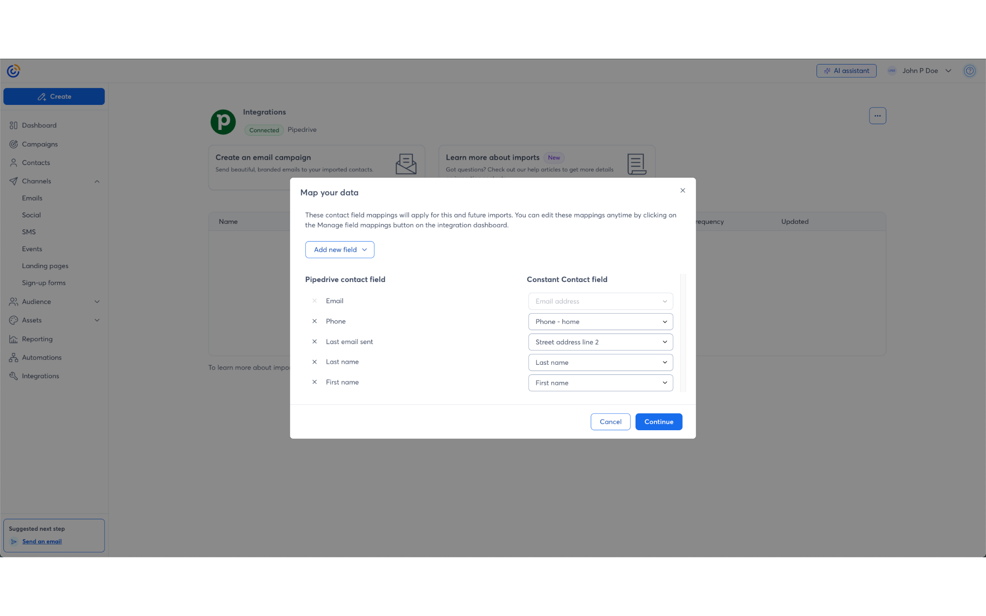Click the Pipedrive logo icon
Viewport: 986px width, 616px height.
(223, 122)
